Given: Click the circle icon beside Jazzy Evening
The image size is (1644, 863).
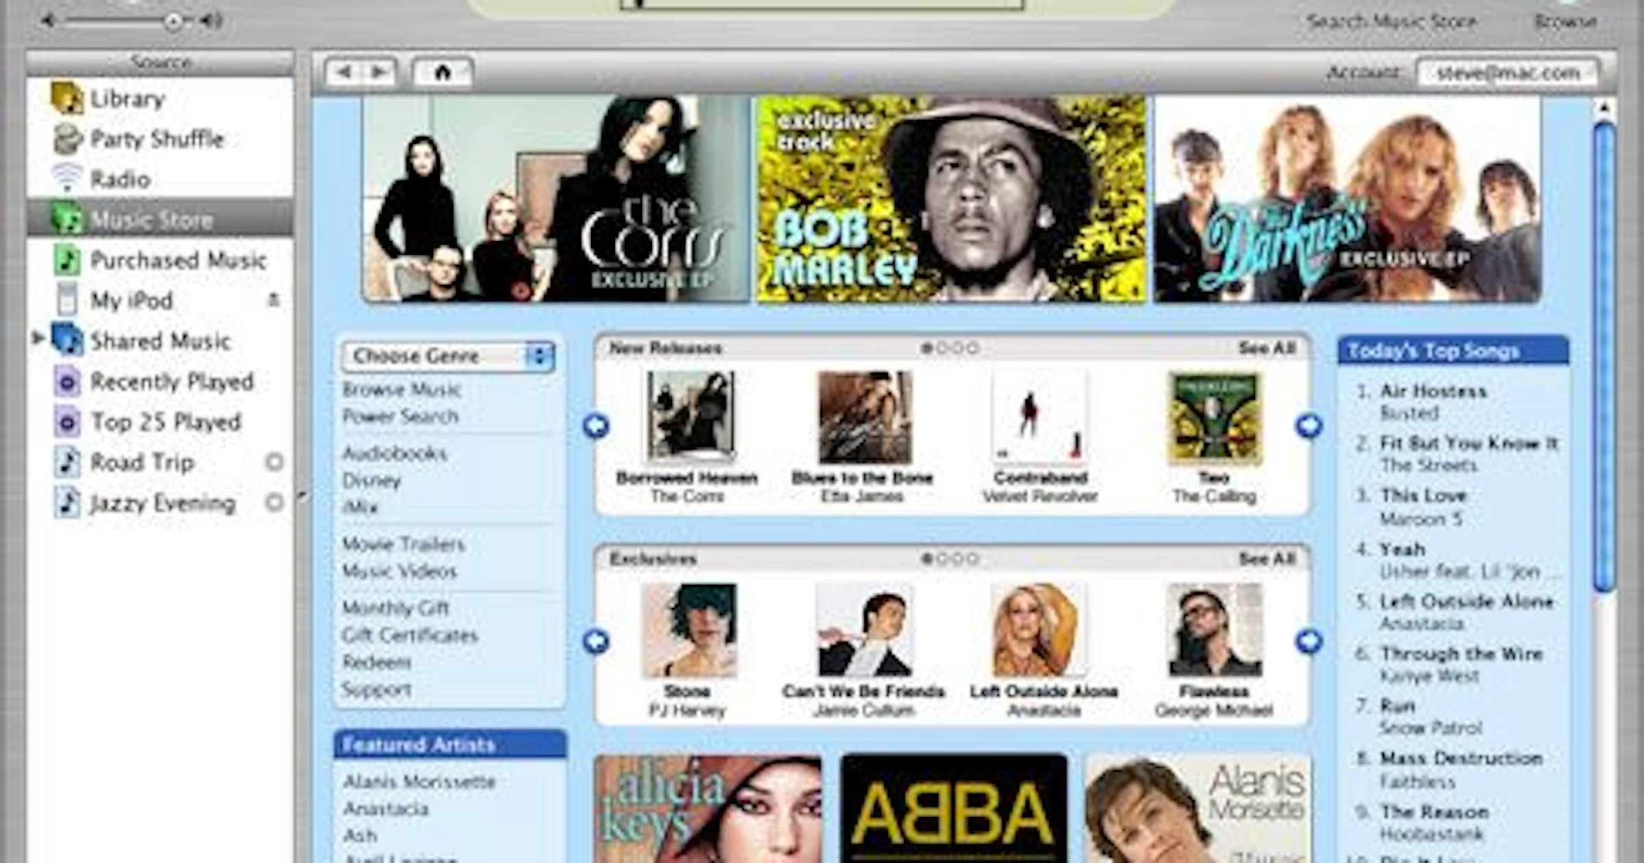Looking at the screenshot, I should point(274,503).
